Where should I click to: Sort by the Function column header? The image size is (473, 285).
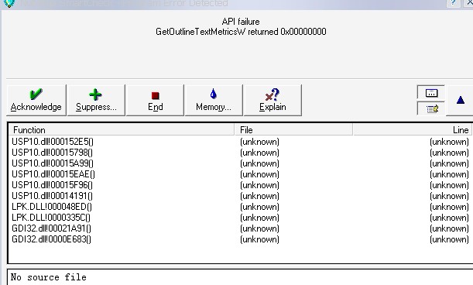coord(122,130)
